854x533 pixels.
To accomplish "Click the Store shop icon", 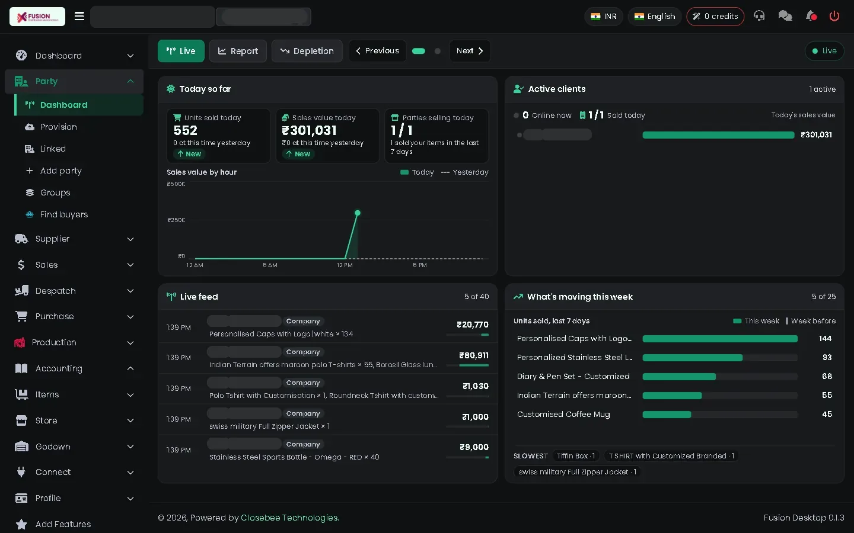I will pyautogui.click(x=21, y=420).
